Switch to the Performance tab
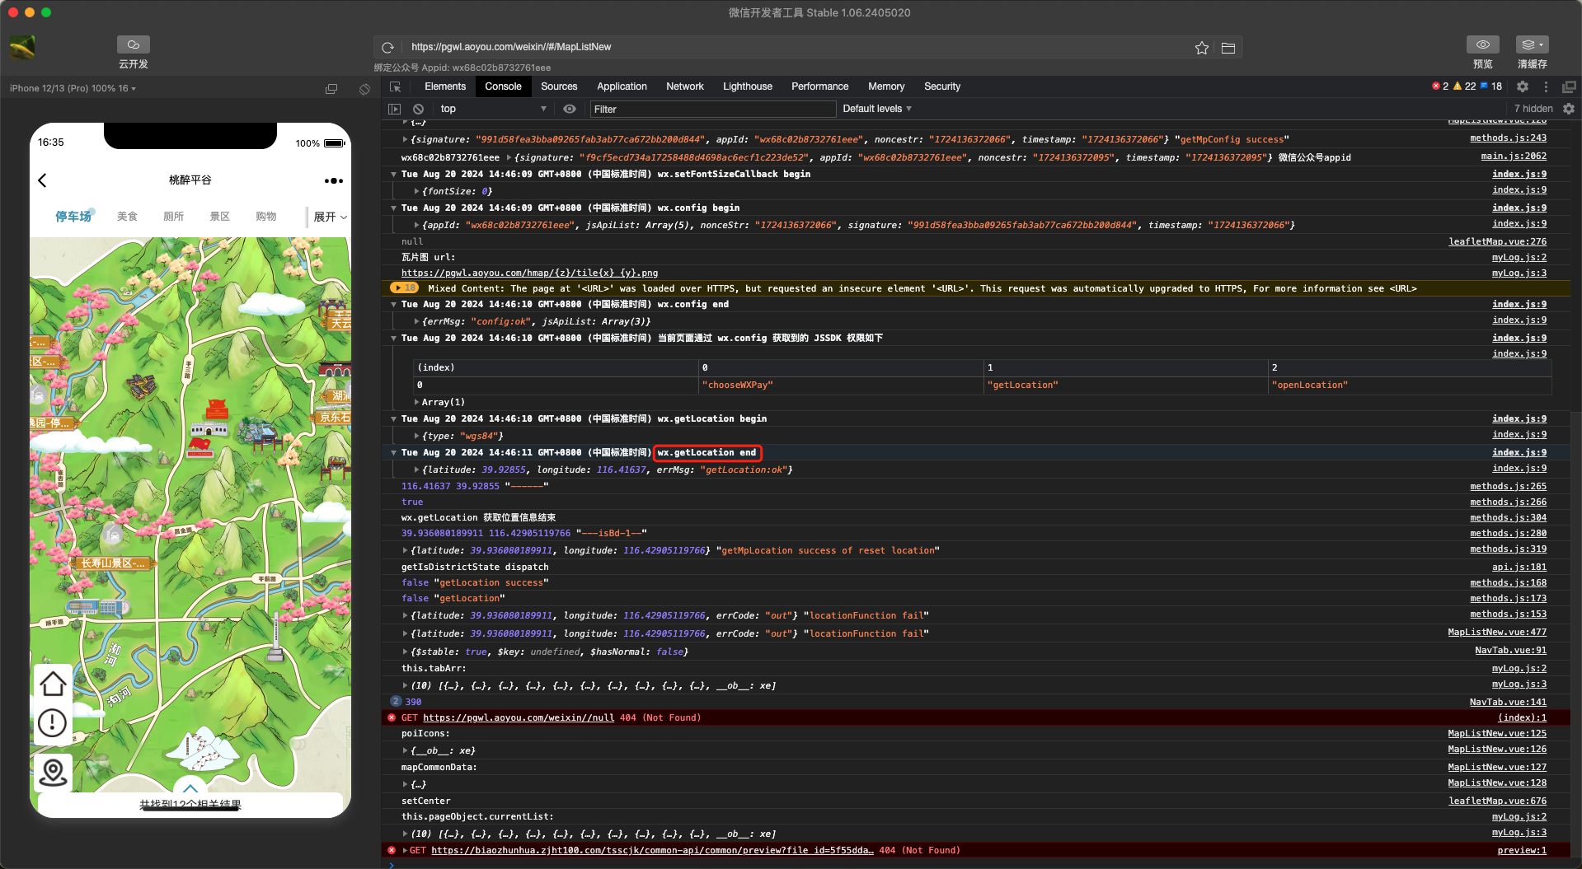 tap(819, 86)
